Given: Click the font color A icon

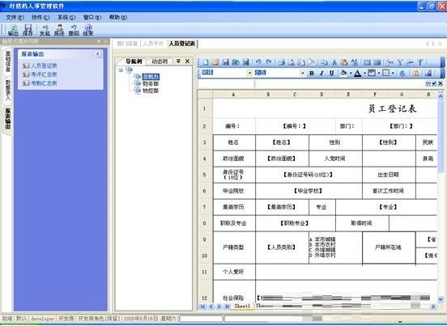Looking at the screenshot, I should click(357, 73).
